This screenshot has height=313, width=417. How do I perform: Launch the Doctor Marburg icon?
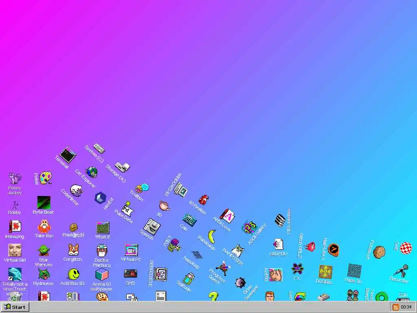pos(102,251)
